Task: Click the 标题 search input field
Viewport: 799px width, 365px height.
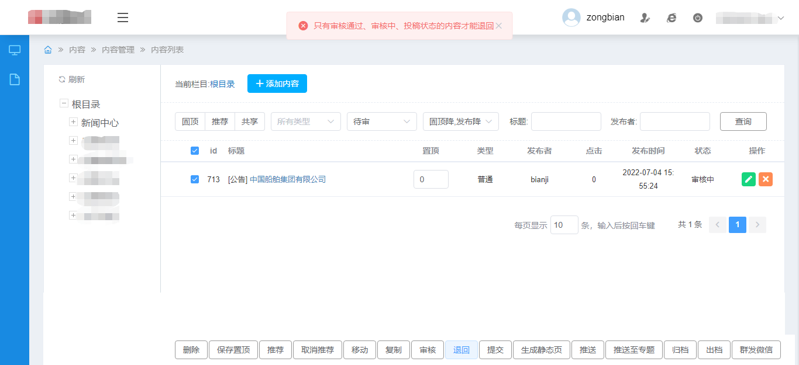Action: pyautogui.click(x=566, y=121)
